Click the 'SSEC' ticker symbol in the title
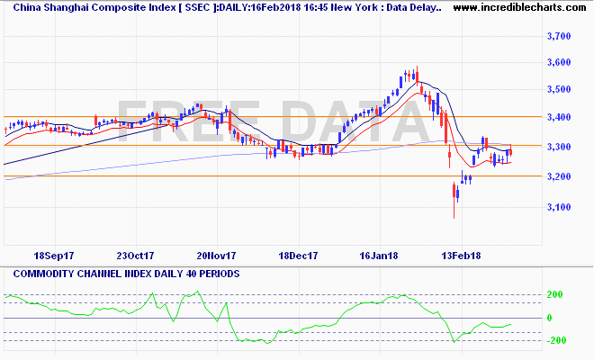 coord(197,7)
